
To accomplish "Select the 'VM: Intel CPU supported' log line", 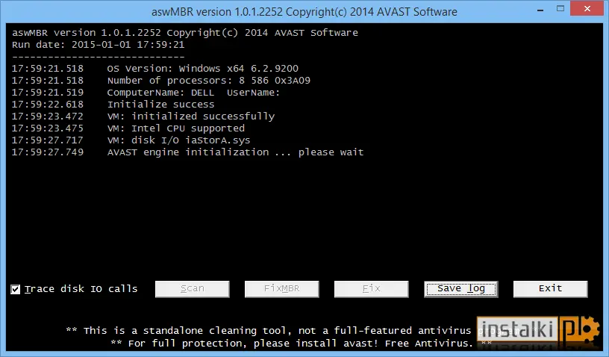I will (128, 128).
